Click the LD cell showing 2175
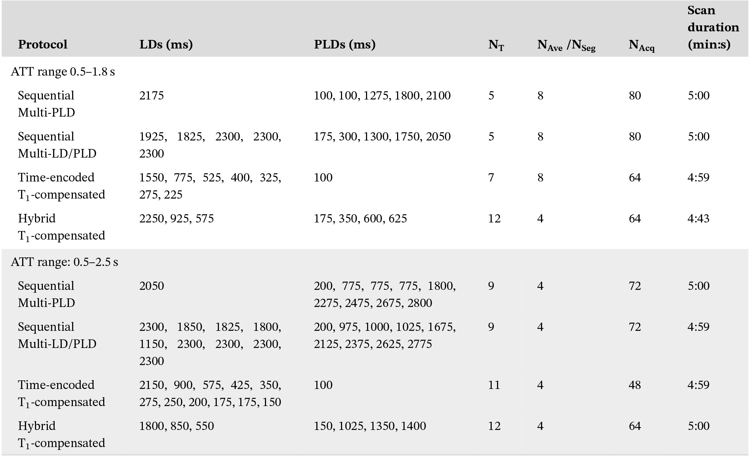Image resolution: width=752 pixels, height=472 pixels. pos(151,96)
